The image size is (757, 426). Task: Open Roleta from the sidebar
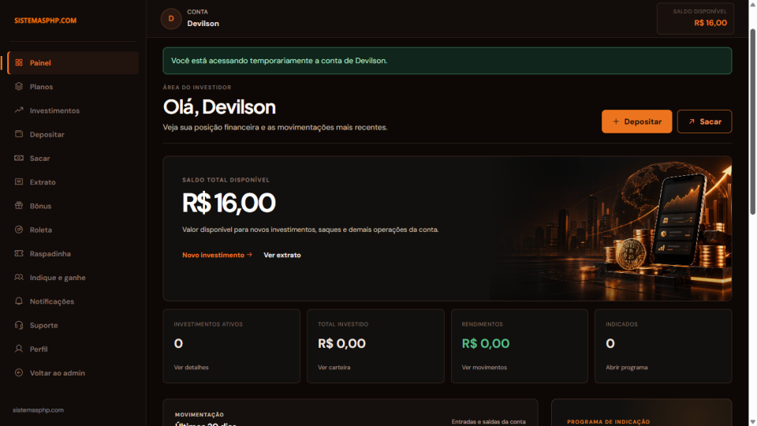tap(73, 230)
